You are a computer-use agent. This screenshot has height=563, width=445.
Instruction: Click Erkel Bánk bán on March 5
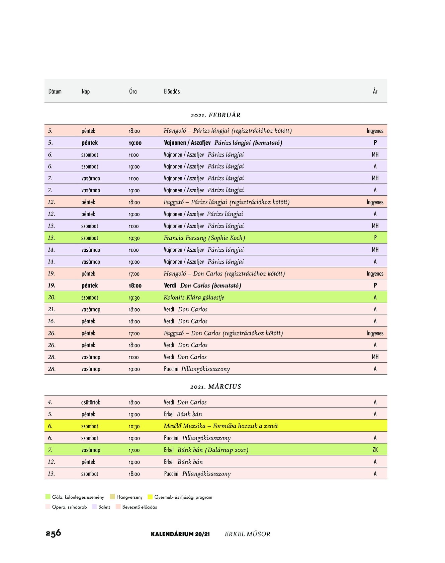183,414
